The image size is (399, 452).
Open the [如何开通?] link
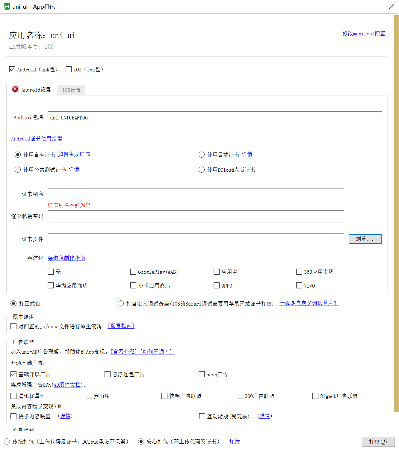point(157,352)
